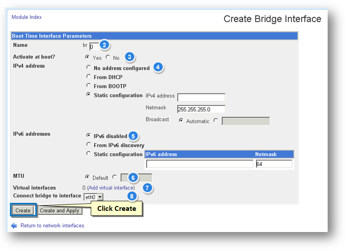
Task: Click the step 2 callout badge
Action: click(104, 45)
